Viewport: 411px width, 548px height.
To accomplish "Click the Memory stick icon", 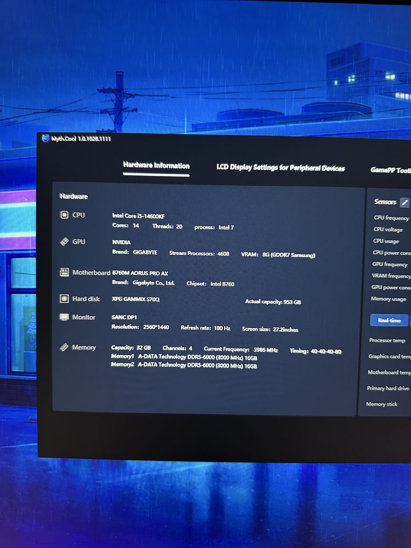I will [x=64, y=347].
